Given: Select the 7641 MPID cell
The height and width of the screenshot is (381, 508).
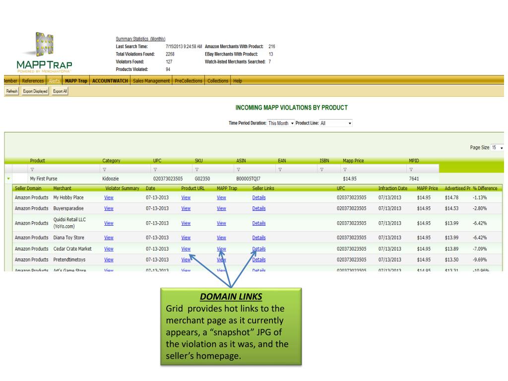Looking at the screenshot, I should click(414, 179).
